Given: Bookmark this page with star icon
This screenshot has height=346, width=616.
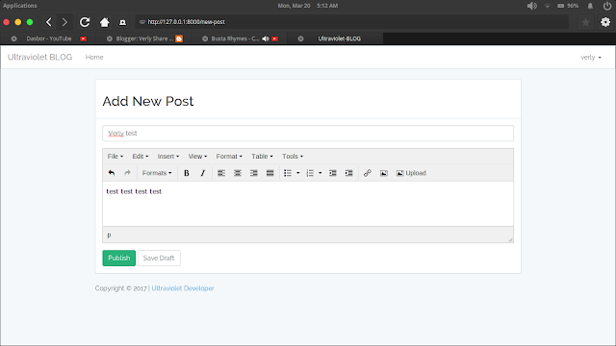Looking at the screenshot, I should coord(585,22).
